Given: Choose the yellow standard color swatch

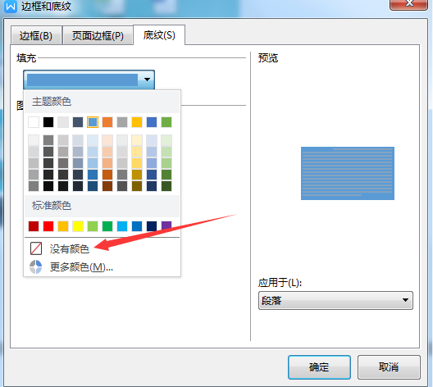Looking at the screenshot, I should (x=78, y=226).
